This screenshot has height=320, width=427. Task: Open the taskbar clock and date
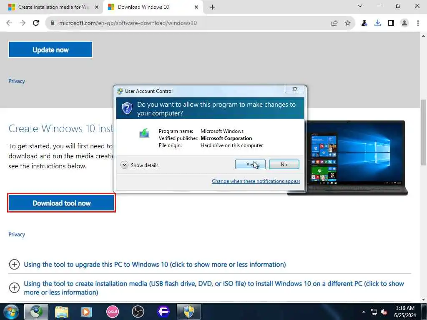click(x=405, y=312)
